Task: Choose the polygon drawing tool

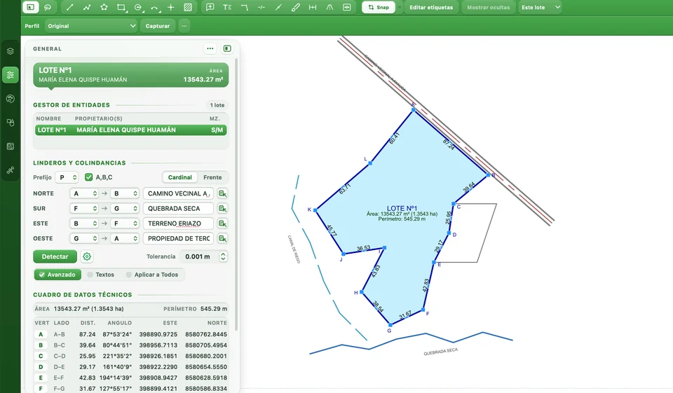Action: coord(104,7)
